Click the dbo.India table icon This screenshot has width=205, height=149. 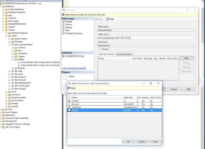coord(12,74)
